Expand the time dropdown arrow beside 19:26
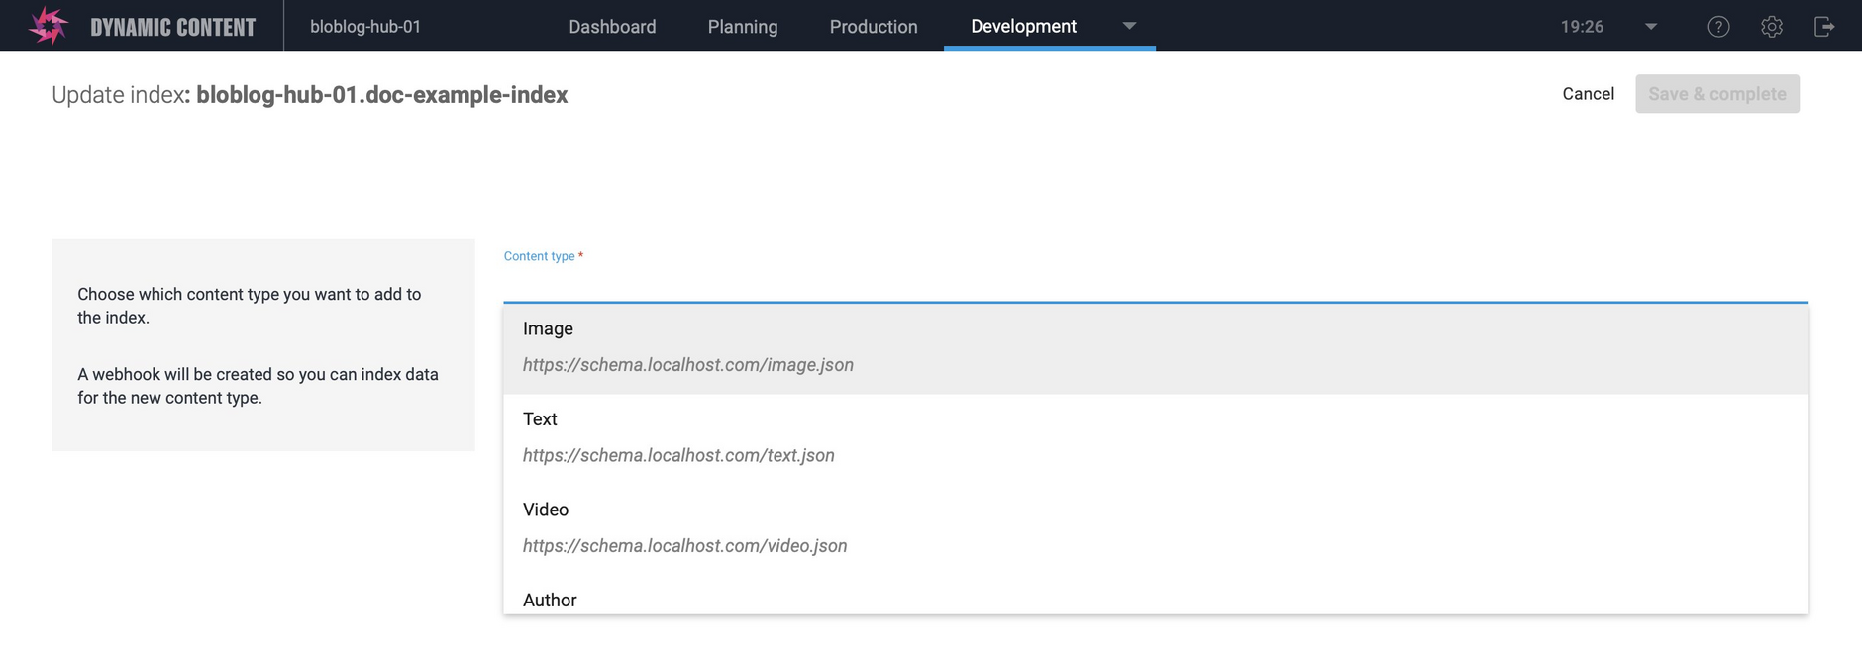The width and height of the screenshot is (1862, 649). click(x=1650, y=27)
